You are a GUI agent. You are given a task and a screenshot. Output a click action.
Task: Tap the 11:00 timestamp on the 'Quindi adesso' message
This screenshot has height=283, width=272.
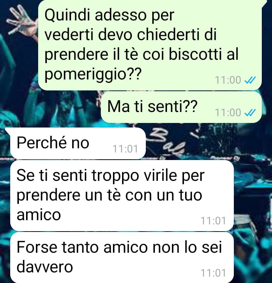point(228,80)
